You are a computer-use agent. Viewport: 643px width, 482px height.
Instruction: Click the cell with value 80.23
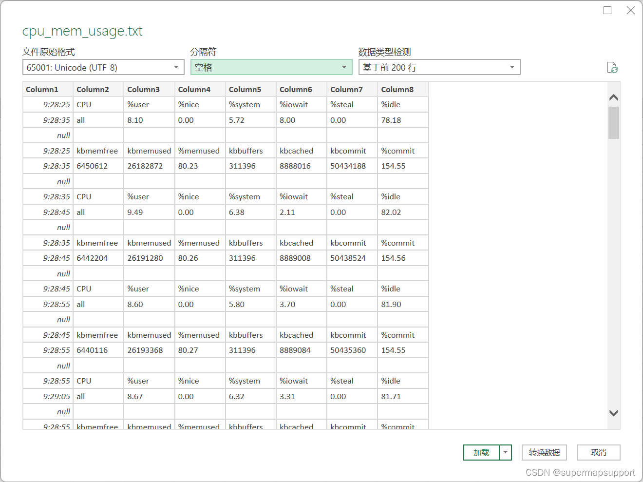200,166
